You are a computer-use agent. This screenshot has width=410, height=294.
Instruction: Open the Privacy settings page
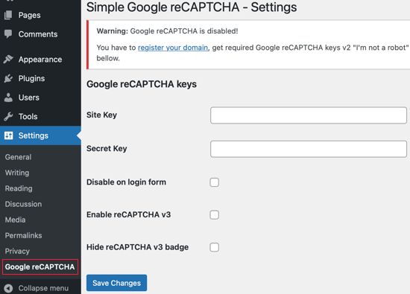tap(17, 251)
